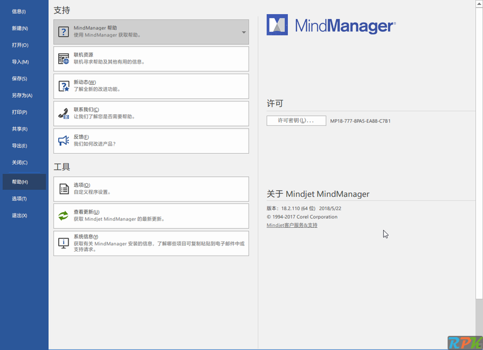Click the Check for Updates (查看更新) green arrows icon
The width and height of the screenshot is (483, 350).
coord(64,216)
